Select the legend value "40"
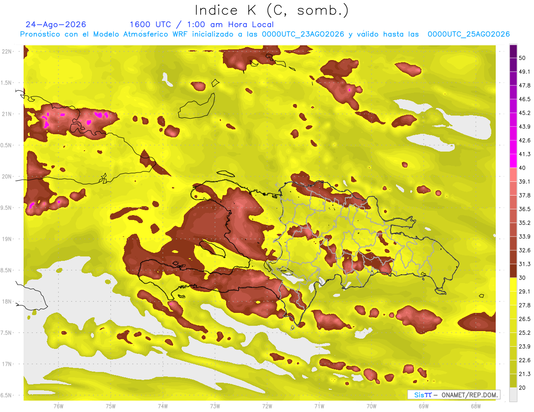Viewport: 534px width, 412px height. (x=522, y=168)
